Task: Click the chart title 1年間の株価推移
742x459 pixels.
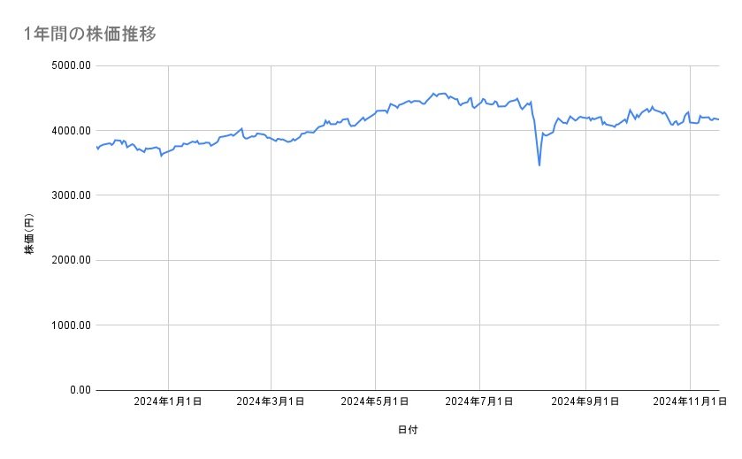Action: [x=91, y=34]
